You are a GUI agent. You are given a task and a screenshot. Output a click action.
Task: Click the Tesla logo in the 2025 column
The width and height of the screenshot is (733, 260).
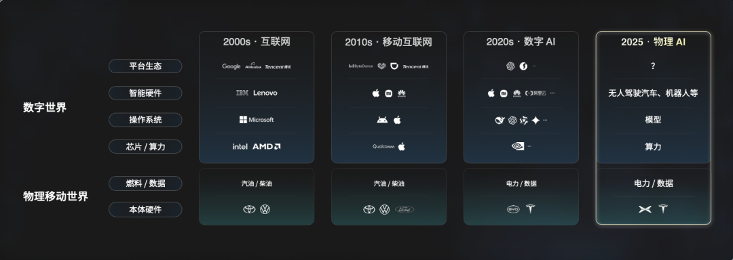[663, 209]
